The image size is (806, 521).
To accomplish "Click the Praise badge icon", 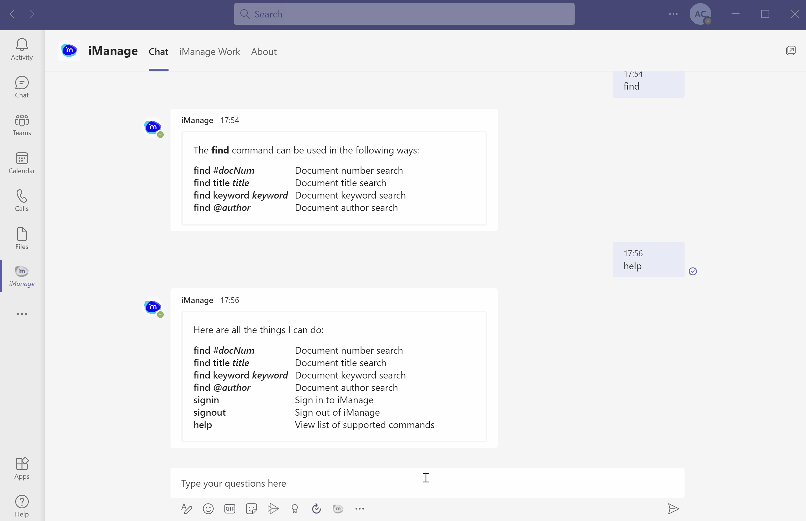I will coord(294,509).
